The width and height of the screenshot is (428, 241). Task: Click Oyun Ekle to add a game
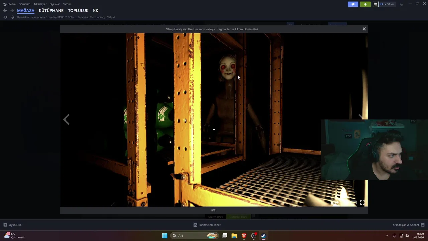[12, 225]
